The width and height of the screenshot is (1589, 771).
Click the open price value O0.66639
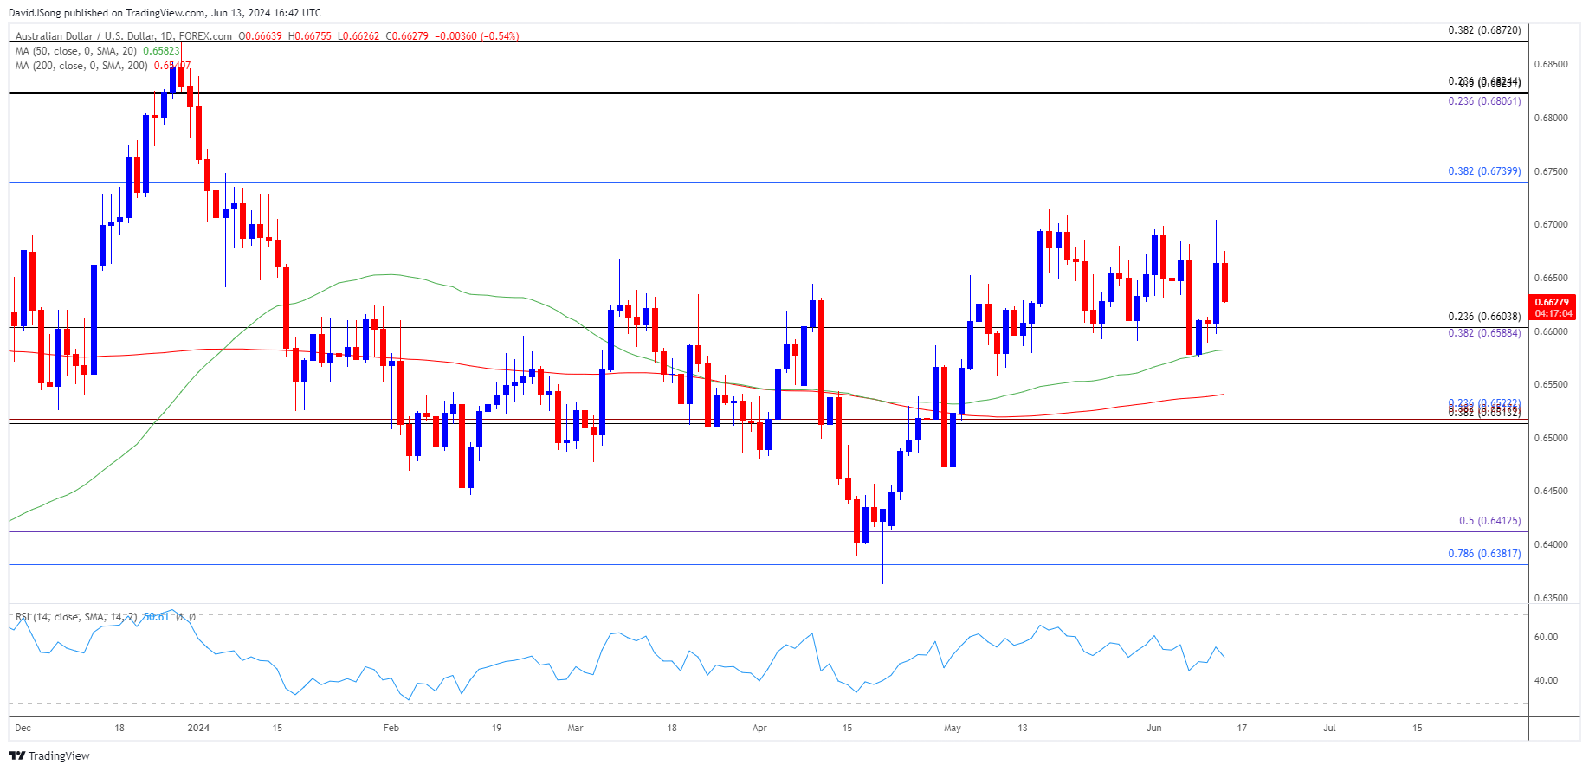click(261, 36)
